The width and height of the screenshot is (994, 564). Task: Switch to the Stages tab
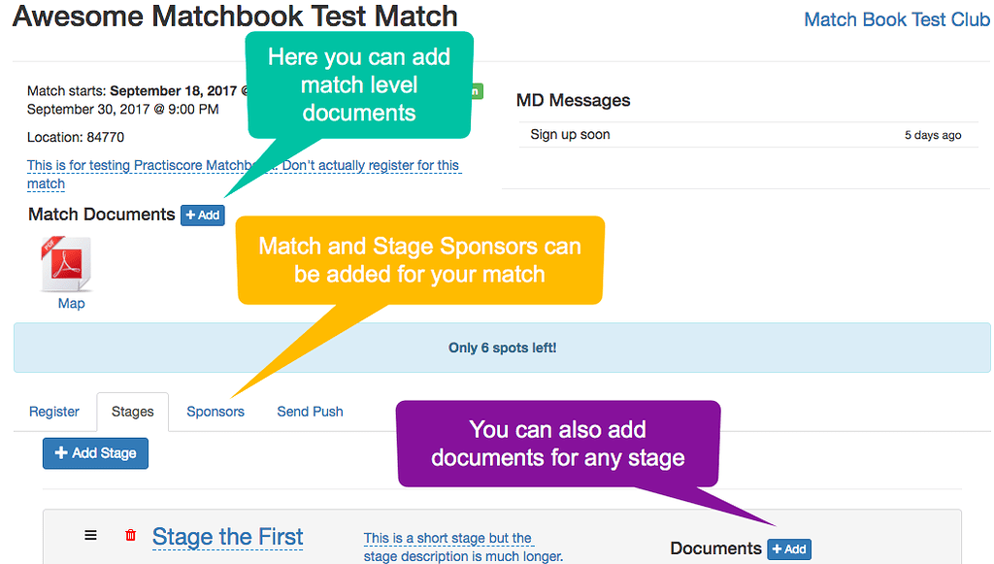click(132, 412)
